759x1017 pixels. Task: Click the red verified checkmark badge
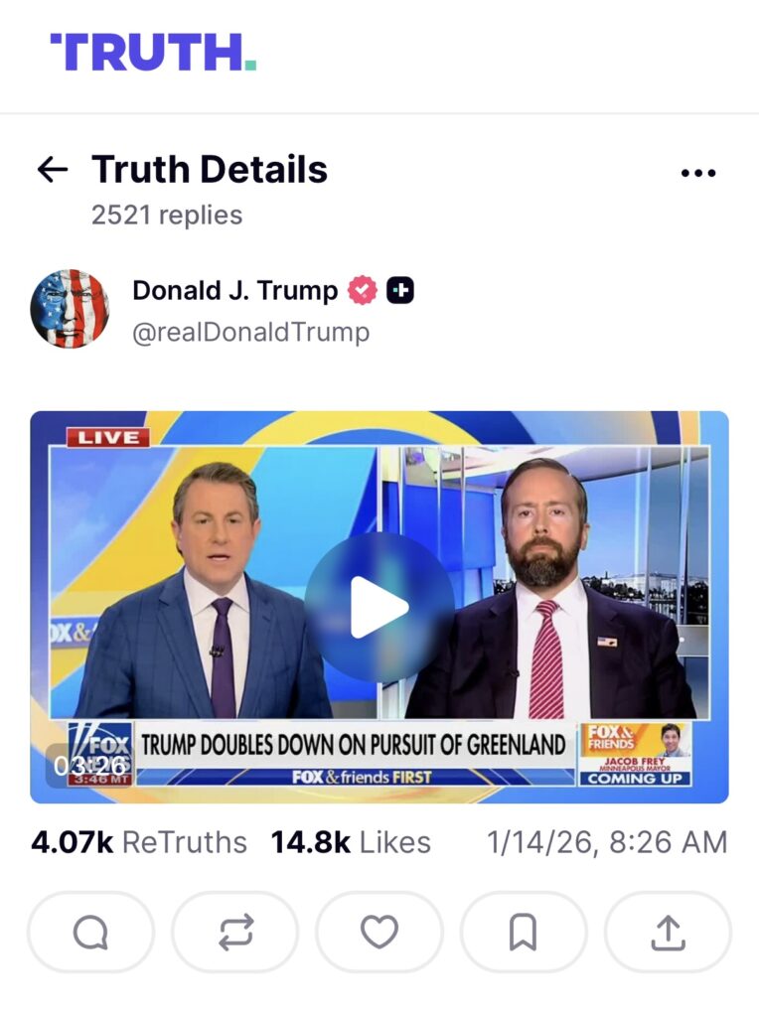[x=363, y=291]
